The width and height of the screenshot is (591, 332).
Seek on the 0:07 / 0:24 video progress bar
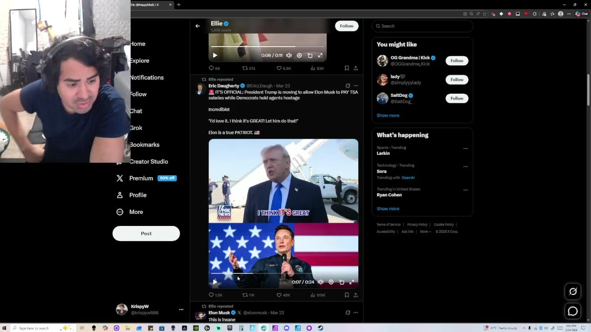(x=283, y=273)
